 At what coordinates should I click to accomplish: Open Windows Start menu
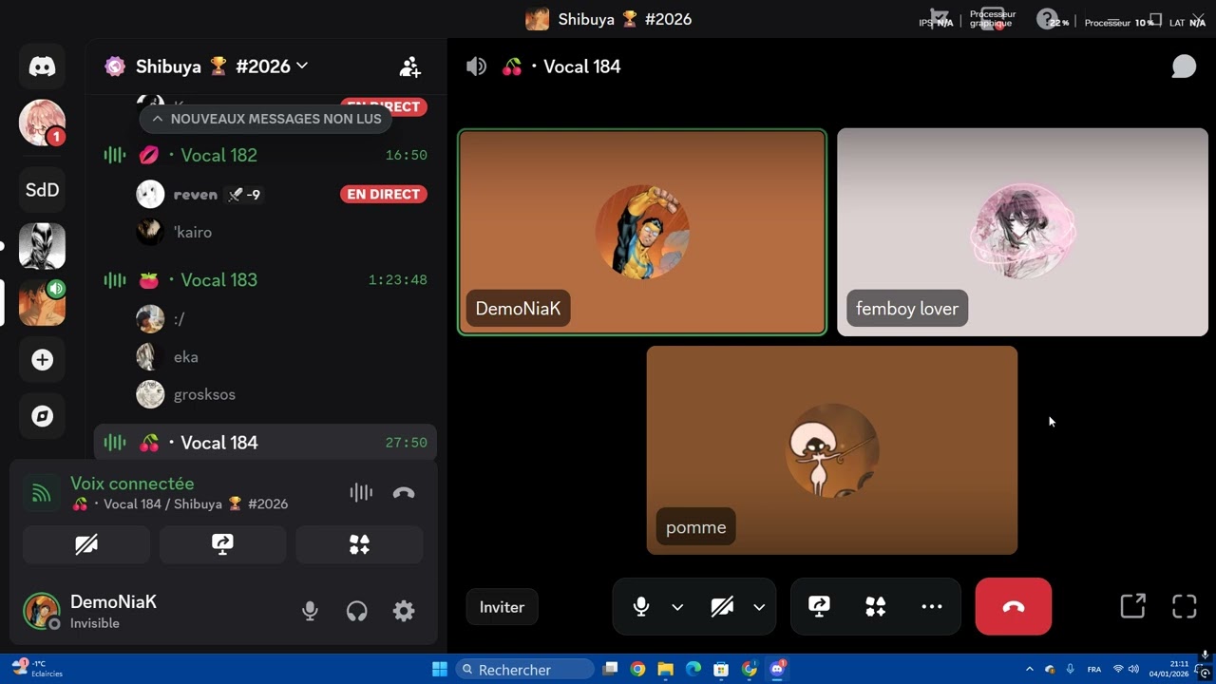(x=440, y=670)
